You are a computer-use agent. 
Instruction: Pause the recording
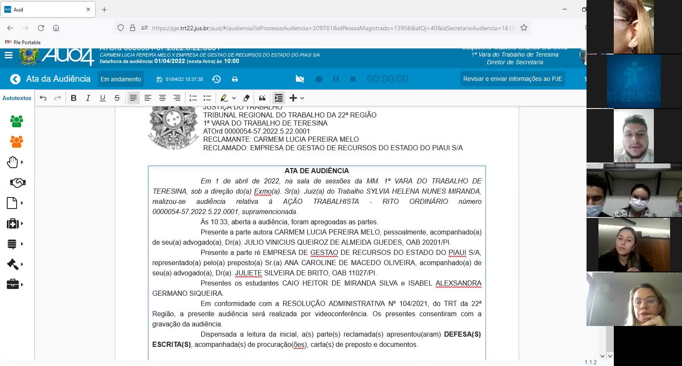(336, 79)
